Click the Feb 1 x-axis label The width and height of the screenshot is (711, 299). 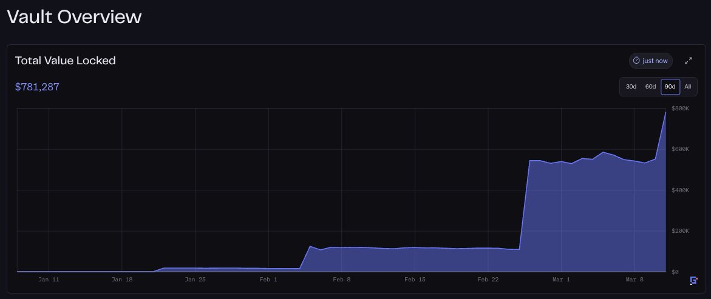268,280
